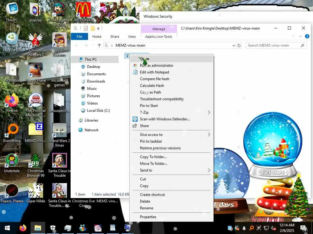Launch Papers, Please desktop shortcut
The height and width of the screenshot is (234, 313).
point(12,193)
